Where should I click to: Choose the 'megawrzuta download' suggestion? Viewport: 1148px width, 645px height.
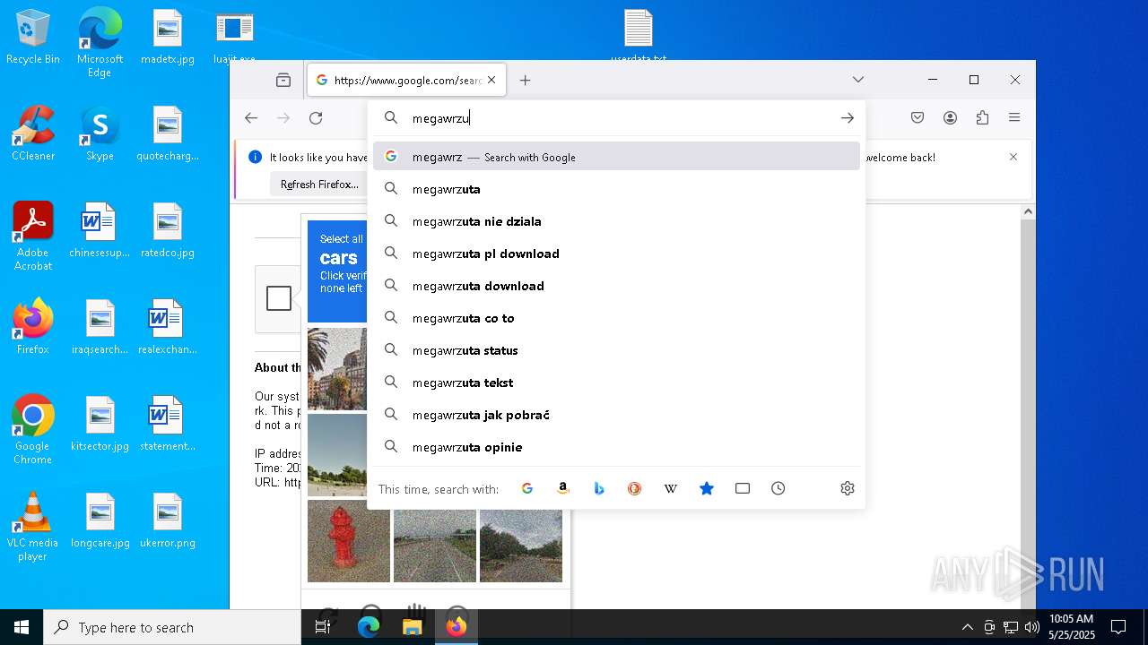click(617, 286)
